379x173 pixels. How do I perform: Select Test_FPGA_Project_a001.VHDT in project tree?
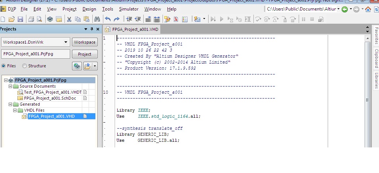52,92
